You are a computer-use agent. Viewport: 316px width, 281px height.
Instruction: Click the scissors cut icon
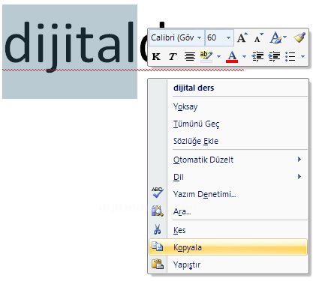[x=157, y=229]
